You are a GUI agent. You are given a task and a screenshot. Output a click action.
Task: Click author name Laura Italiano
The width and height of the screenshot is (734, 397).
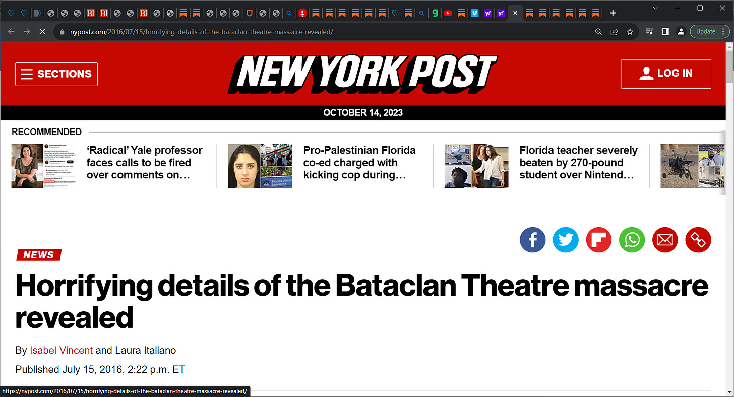tap(146, 350)
